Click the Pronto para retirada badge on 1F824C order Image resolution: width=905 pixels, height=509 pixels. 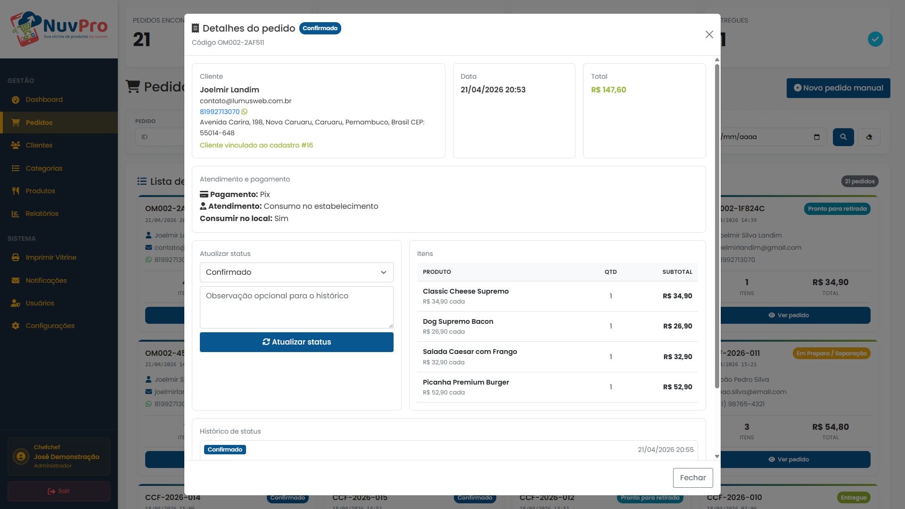click(x=837, y=209)
